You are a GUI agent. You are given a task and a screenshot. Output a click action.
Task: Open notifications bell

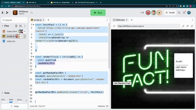[x=184, y=13]
